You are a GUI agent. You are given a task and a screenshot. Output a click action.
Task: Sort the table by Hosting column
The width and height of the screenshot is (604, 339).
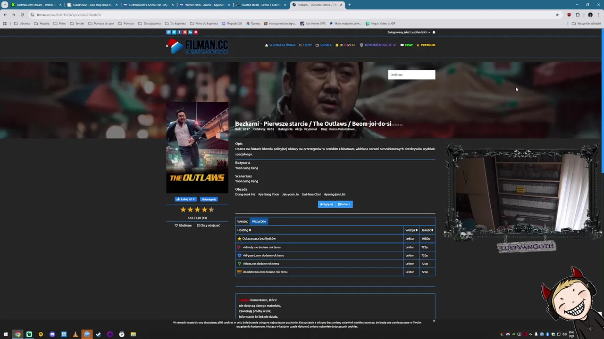244,230
